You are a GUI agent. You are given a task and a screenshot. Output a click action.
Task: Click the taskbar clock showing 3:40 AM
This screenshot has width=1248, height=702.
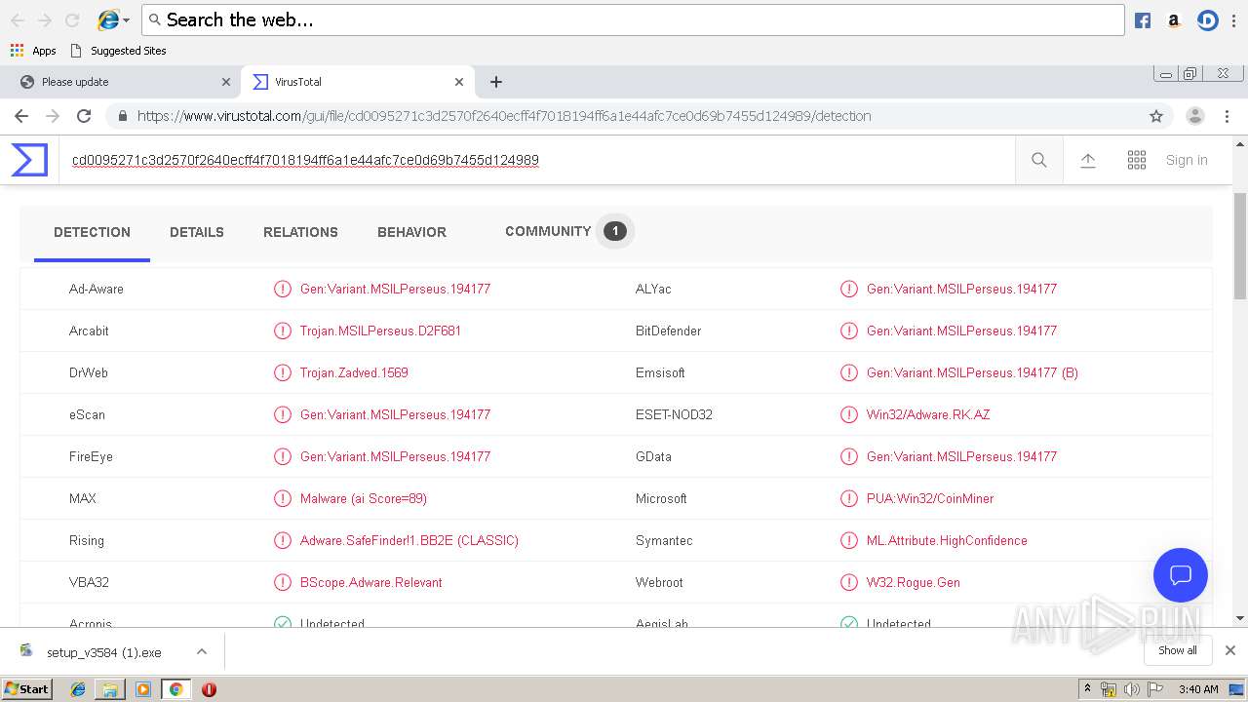(1198, 689)
